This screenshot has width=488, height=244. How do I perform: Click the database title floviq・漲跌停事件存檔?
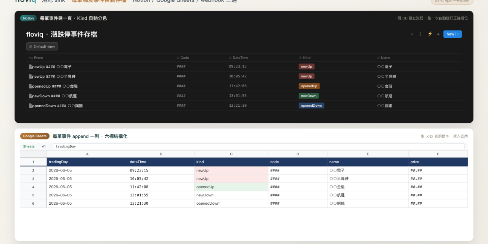[62, 34]
